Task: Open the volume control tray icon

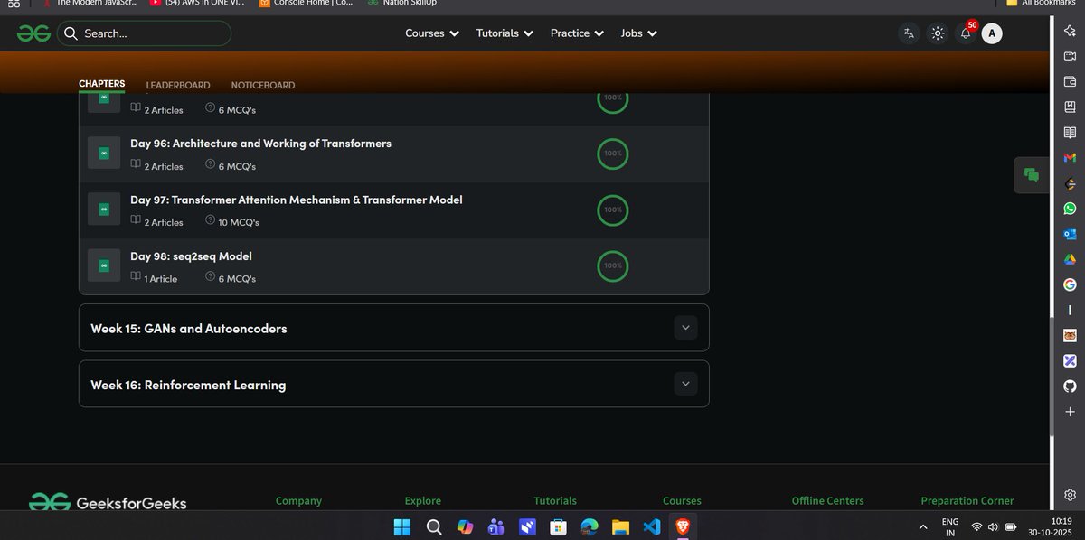Action: [993, 526]
